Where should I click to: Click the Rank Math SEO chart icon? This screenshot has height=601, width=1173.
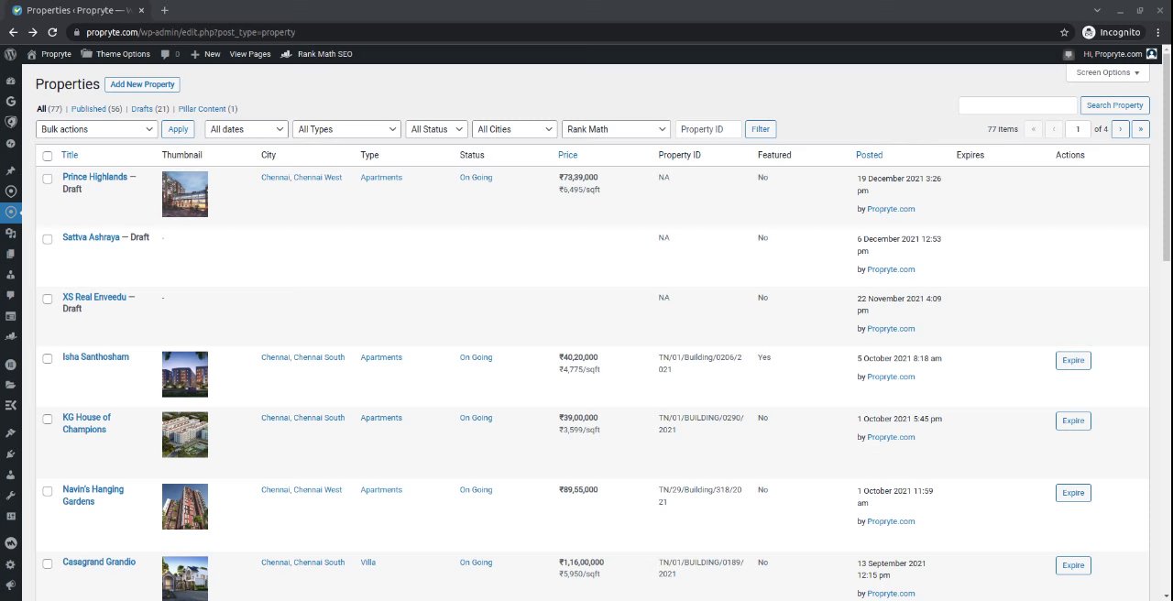click(287, 54)
